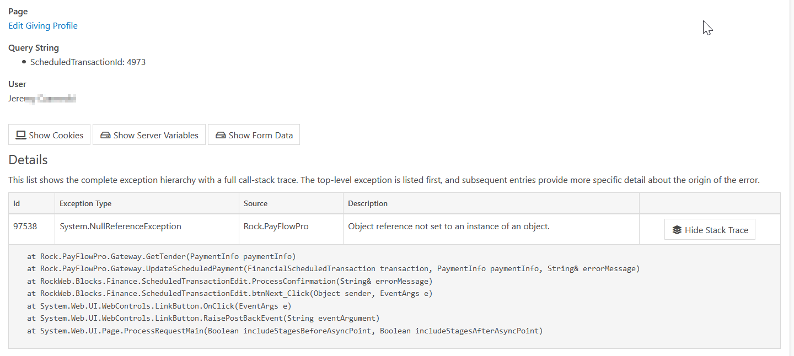Click the database icon on Show Form Data

(x=221, y=134)
